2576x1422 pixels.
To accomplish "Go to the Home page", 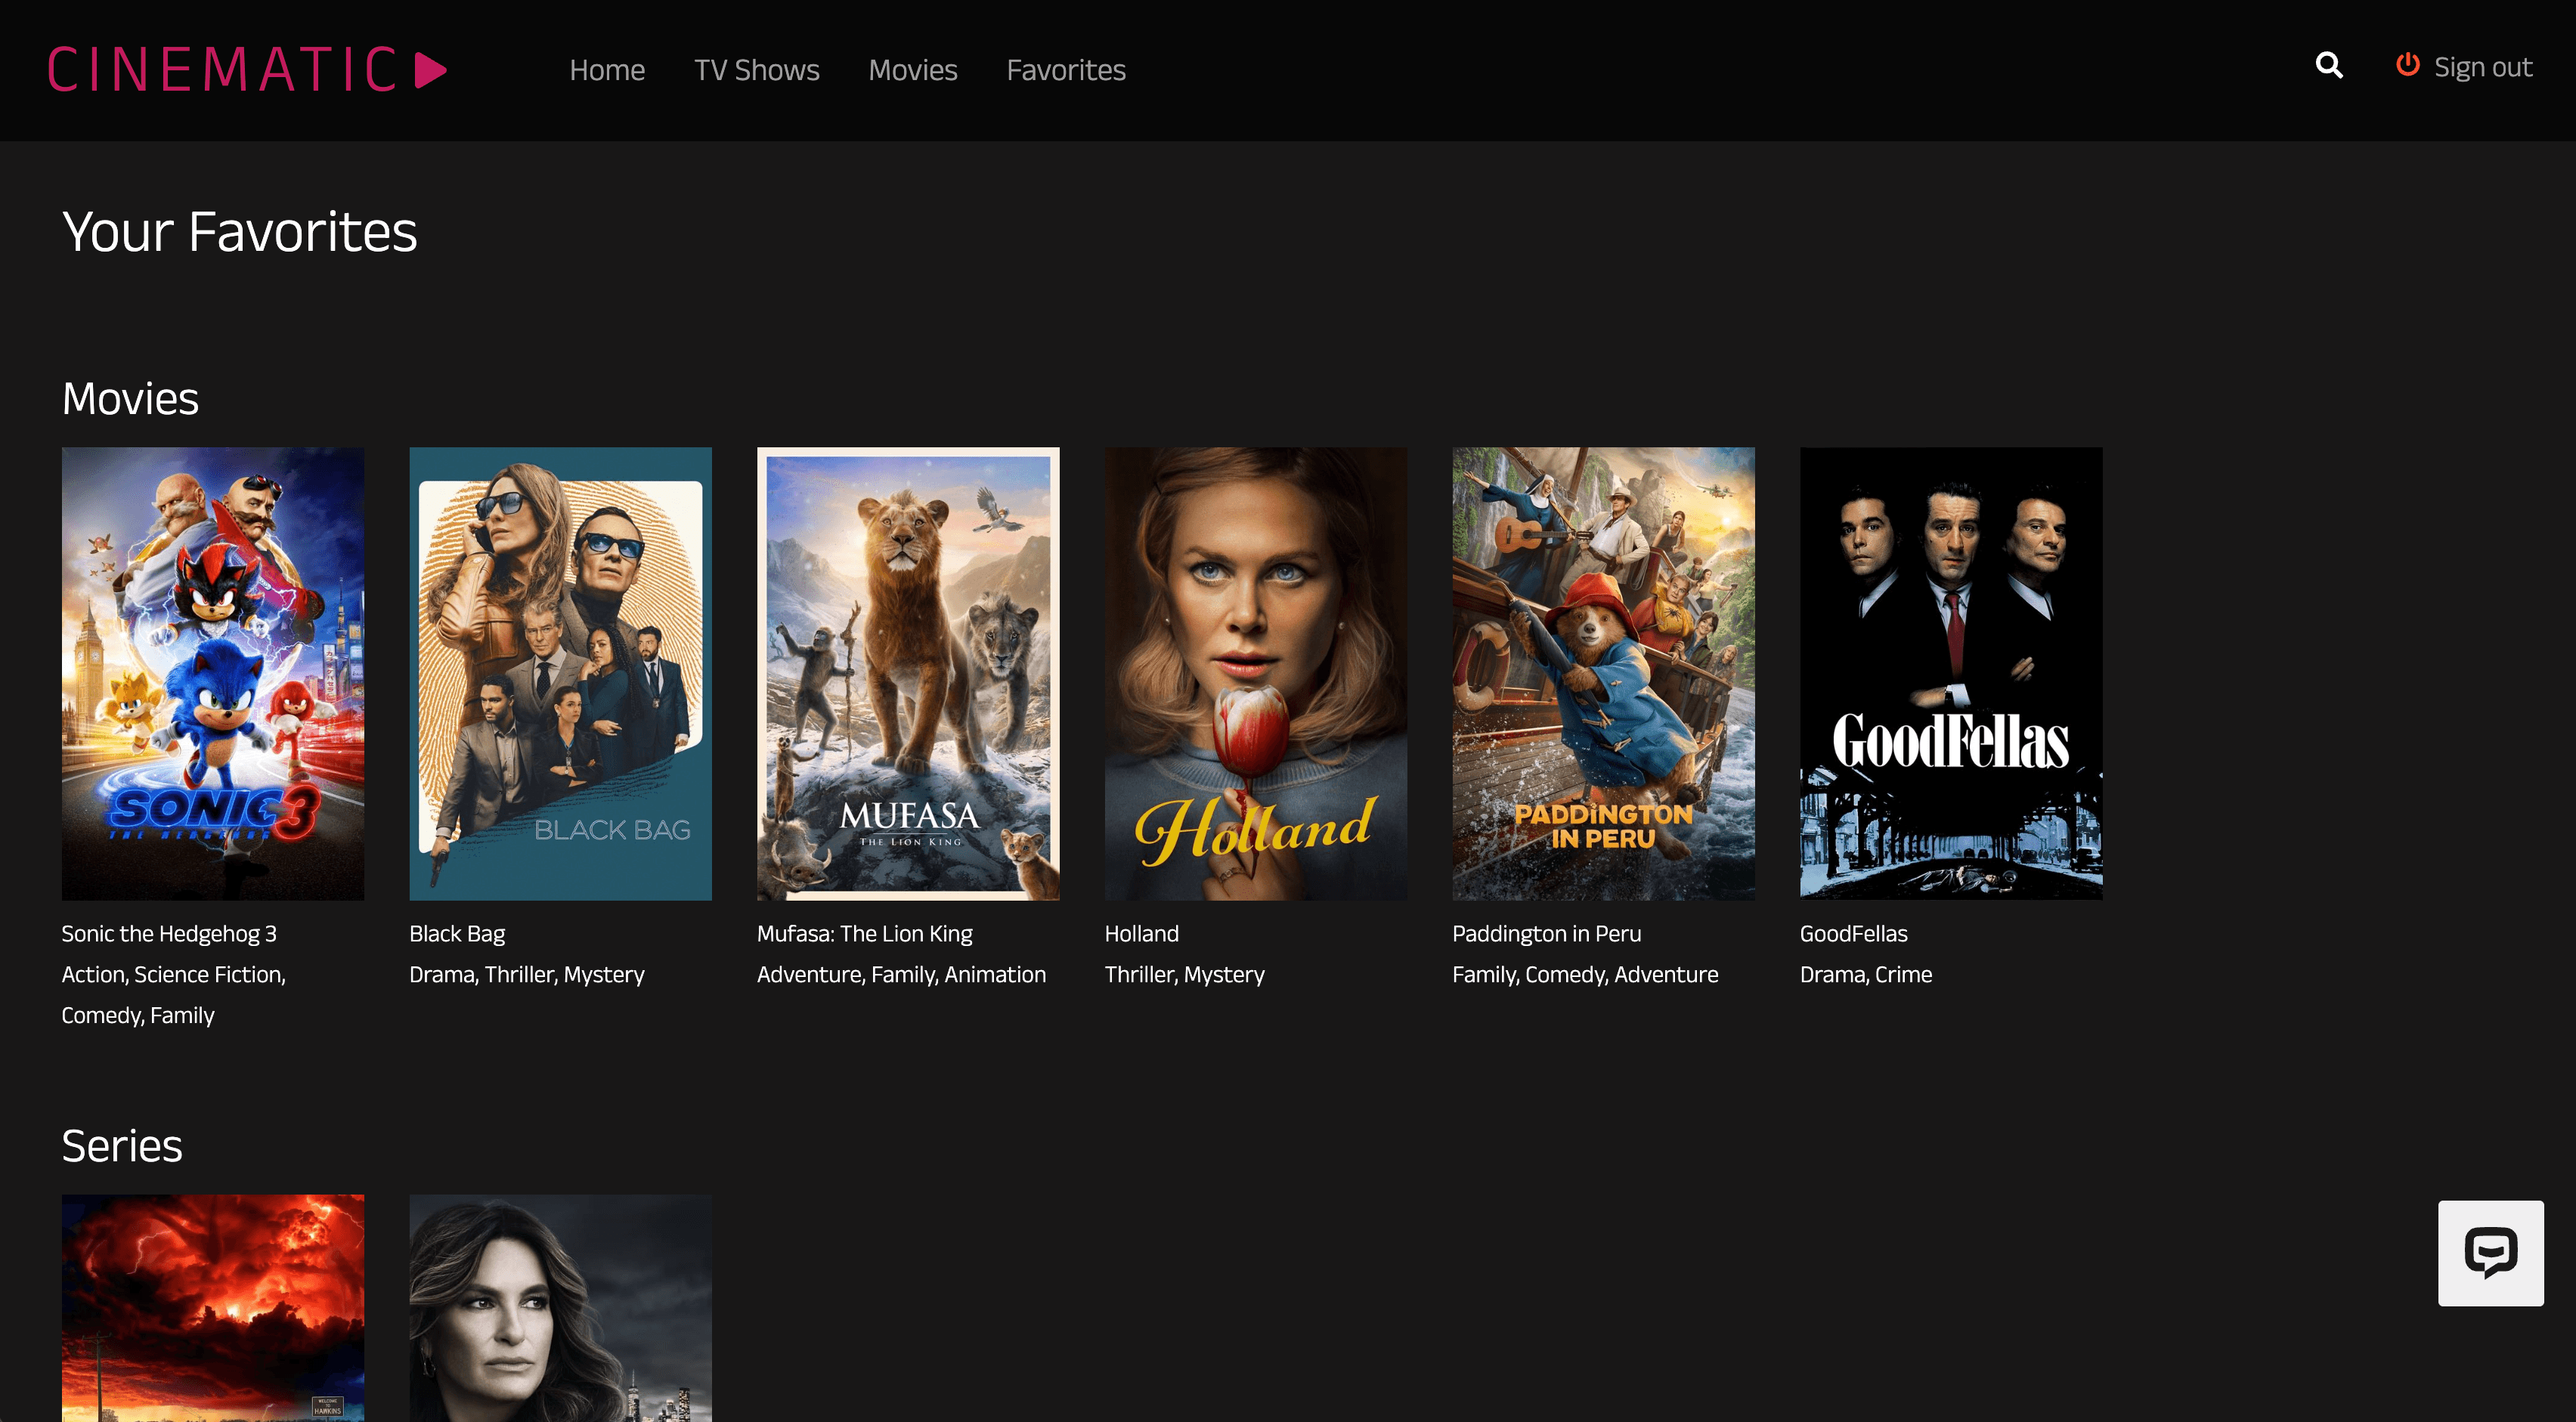I will (607, 70).
